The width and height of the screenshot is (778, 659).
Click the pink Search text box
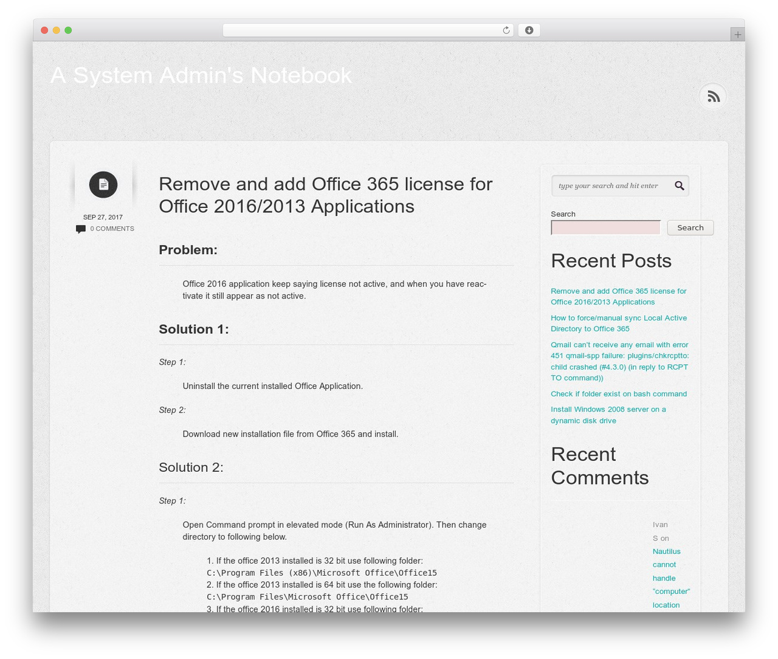tap(606, 227)
